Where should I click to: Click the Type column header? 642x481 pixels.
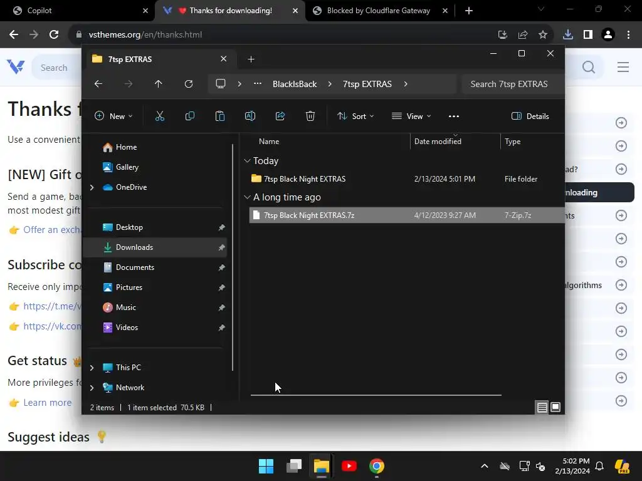[512, 142]
